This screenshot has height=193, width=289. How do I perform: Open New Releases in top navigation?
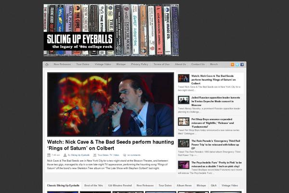click(x=62, y=64)
